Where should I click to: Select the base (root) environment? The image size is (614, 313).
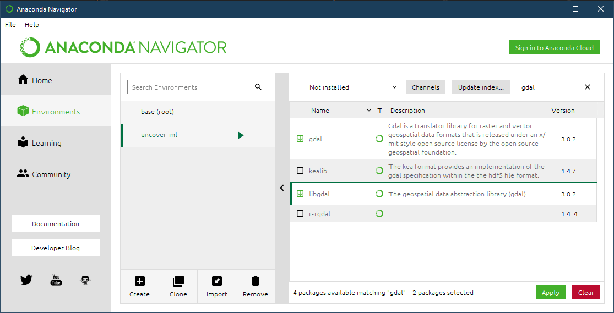[198, 112]
